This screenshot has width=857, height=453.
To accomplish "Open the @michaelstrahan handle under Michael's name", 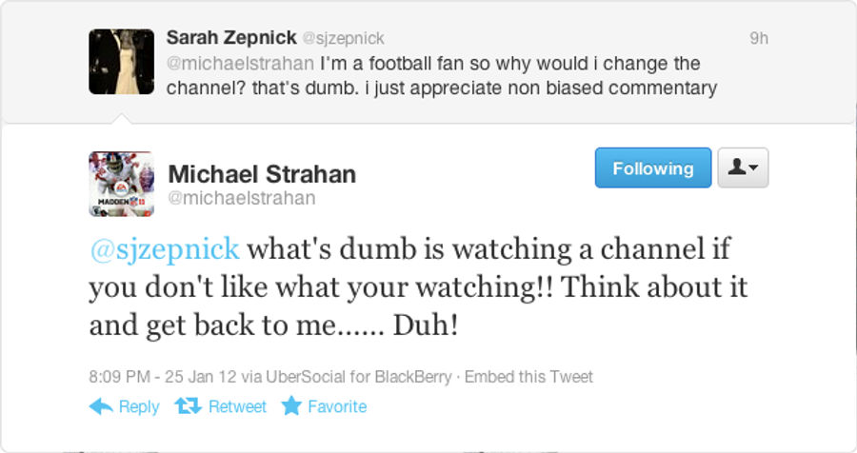I will coord(242,198).
